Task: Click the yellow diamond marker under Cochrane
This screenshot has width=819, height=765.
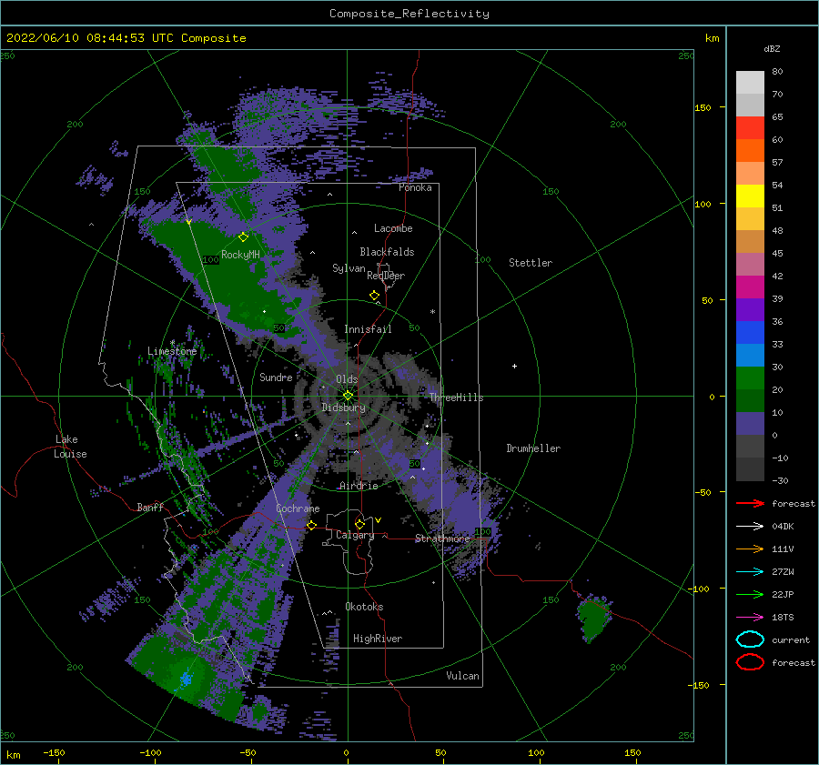Action: click(x=311, y=525)
